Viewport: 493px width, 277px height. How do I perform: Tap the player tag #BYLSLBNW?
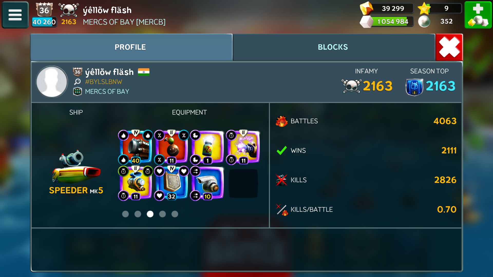pyautogui.click(x=103, y=82)
